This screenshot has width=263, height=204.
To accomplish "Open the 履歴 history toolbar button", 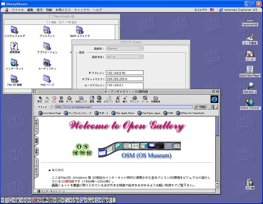I will [92, 99].
